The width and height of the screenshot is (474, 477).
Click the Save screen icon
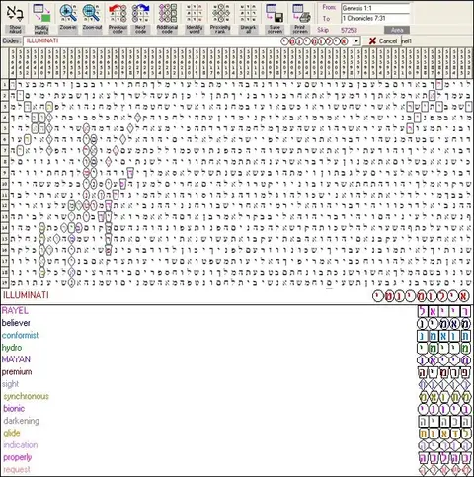pyautogui.click(x=275, y=13)
